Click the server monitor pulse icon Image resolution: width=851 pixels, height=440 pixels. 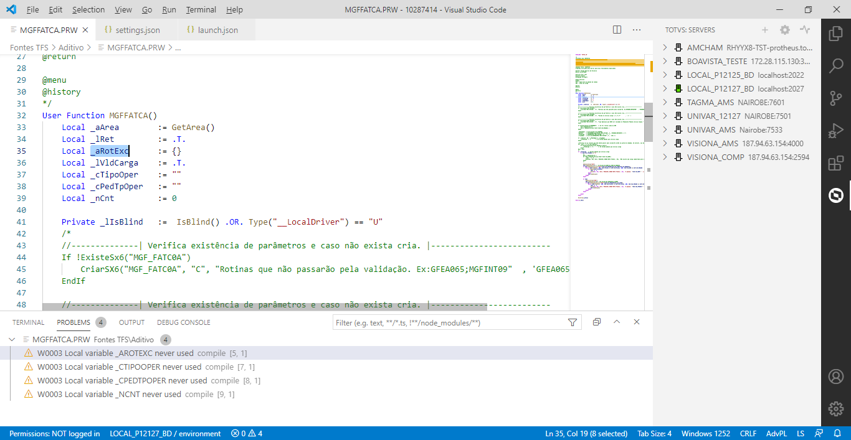(x=805, y=30)
